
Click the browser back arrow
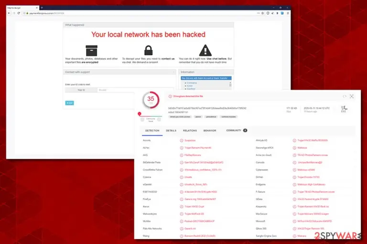point(9,13)
